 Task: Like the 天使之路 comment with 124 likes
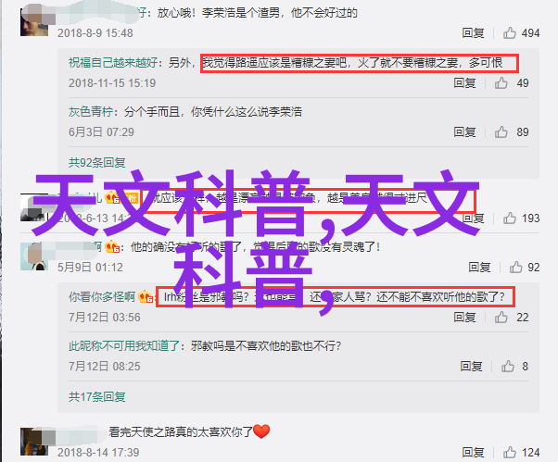click(509, 453)
